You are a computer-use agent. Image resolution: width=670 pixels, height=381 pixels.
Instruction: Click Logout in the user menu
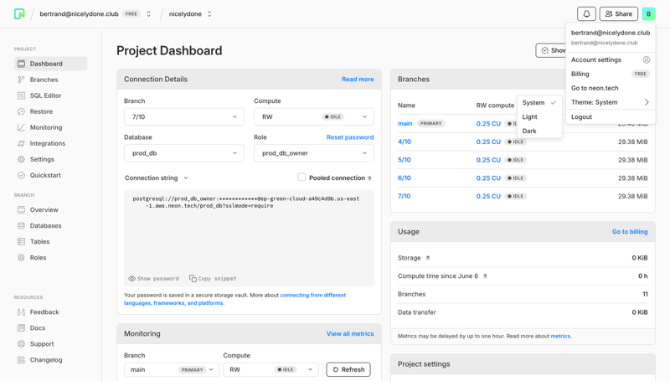click(x=611, y=116)
